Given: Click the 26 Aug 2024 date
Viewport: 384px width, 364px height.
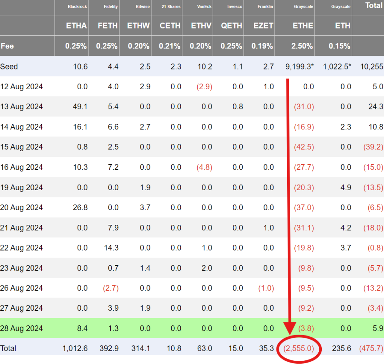Looking at the screenshot, I should [x=21, y=288].
